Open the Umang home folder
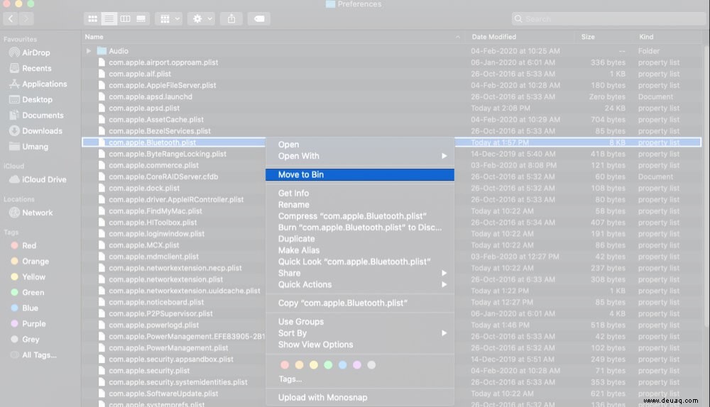The width and height of the screenshot is (710, 407). 28,147
